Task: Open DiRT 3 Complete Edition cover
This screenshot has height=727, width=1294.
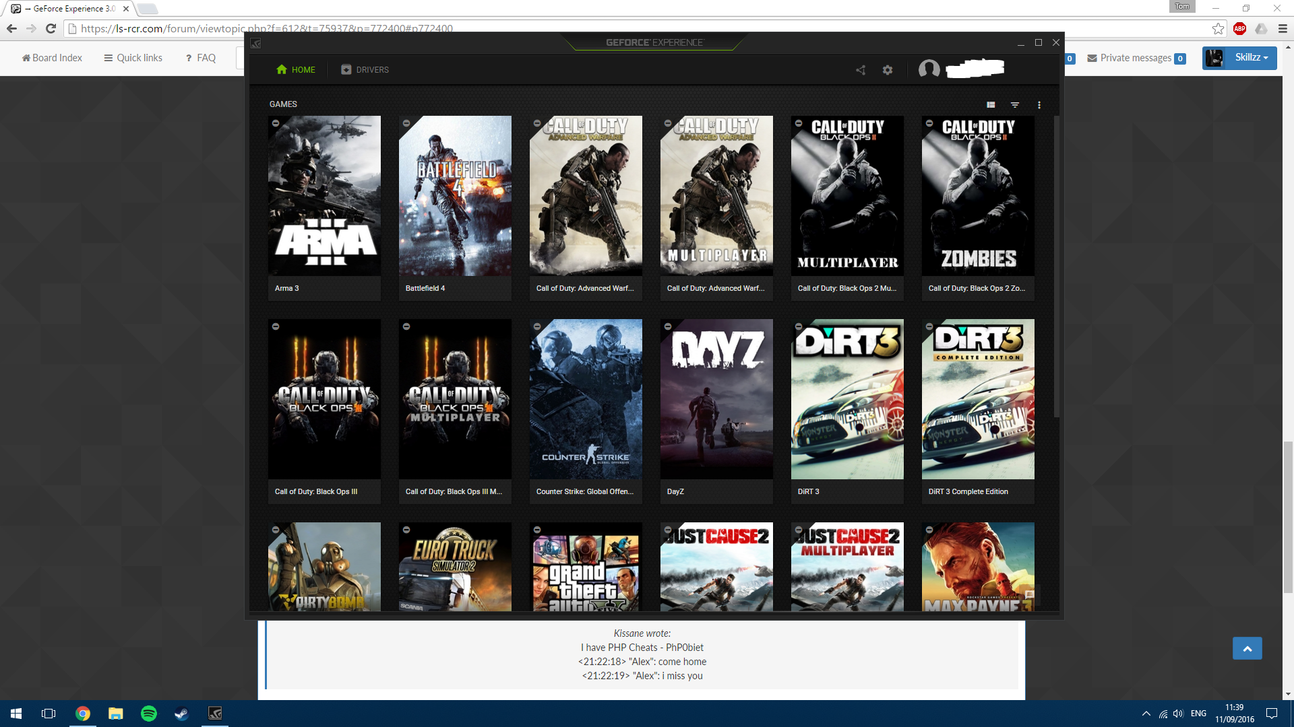Action: (x=978, y=399)
